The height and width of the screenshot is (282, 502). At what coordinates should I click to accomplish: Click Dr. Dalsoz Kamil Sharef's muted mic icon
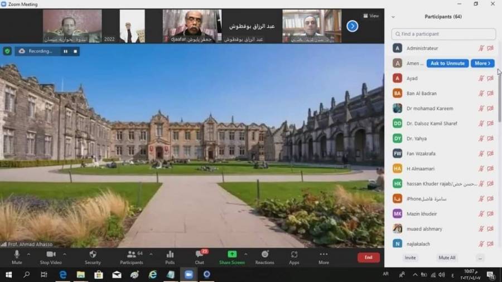coord(481,123)
